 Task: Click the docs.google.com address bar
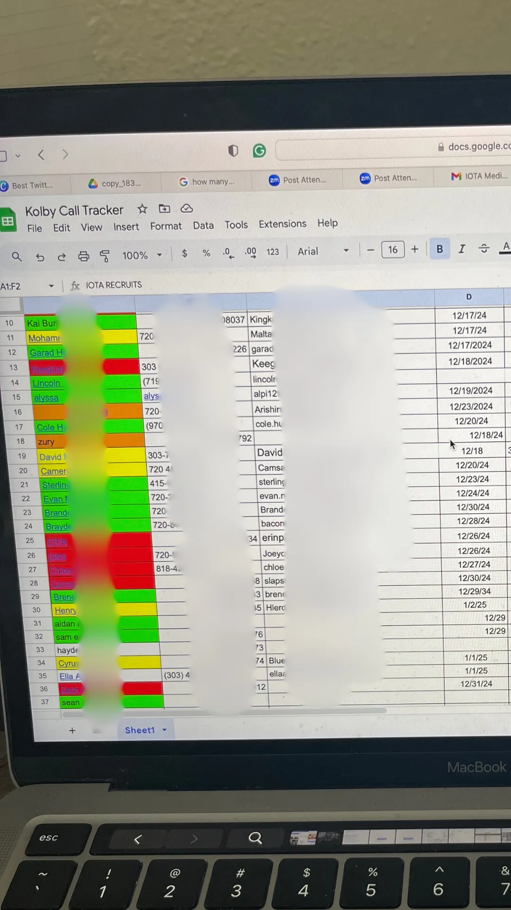click(x=394, y=149)
